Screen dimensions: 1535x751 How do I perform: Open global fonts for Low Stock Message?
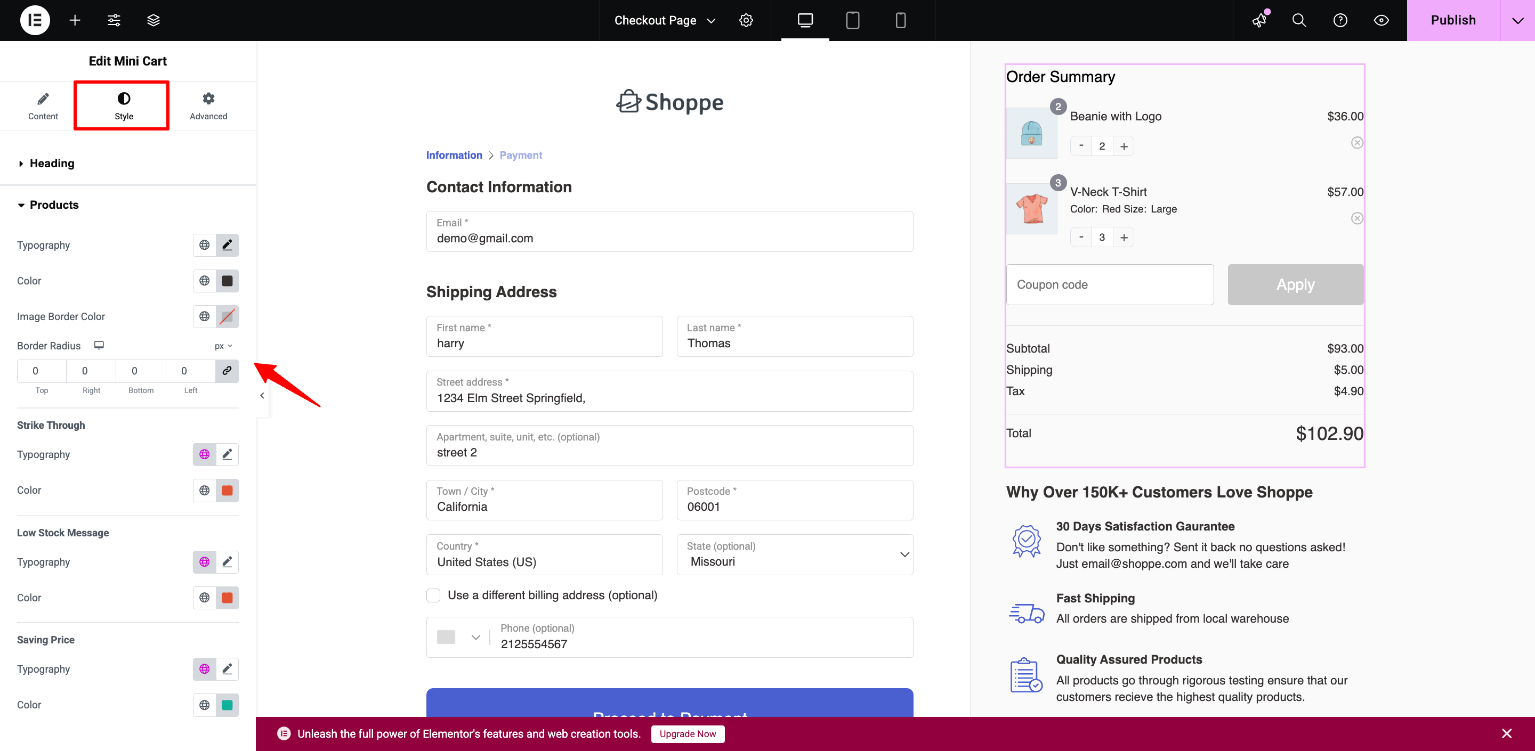tap(204, 561)
